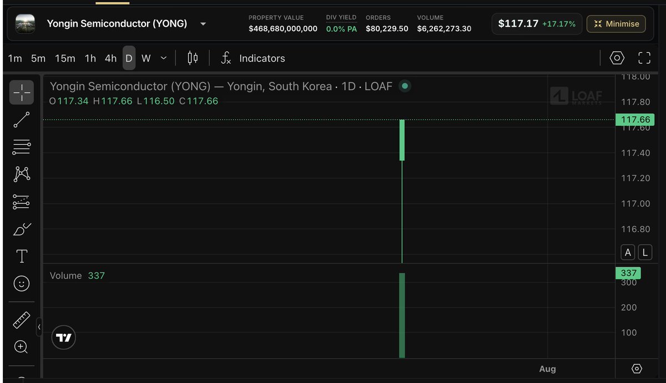Image resolution: width=666 pixels, height=383 pixels.
Task: Open the Fibonacci retracement tool
Action: [x=22, y=147]
